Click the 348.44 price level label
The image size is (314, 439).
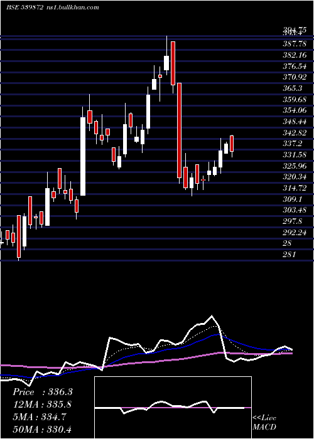tap(295, 122)
